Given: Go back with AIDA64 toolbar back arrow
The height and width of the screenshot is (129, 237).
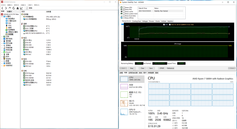Looking at the screenshot, I should (x=2, y=8).
